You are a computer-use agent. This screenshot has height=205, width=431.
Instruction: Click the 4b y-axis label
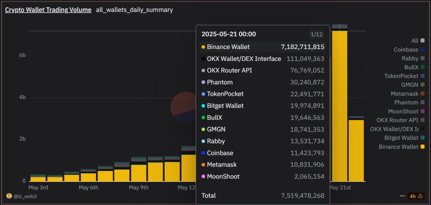(22, 97)
